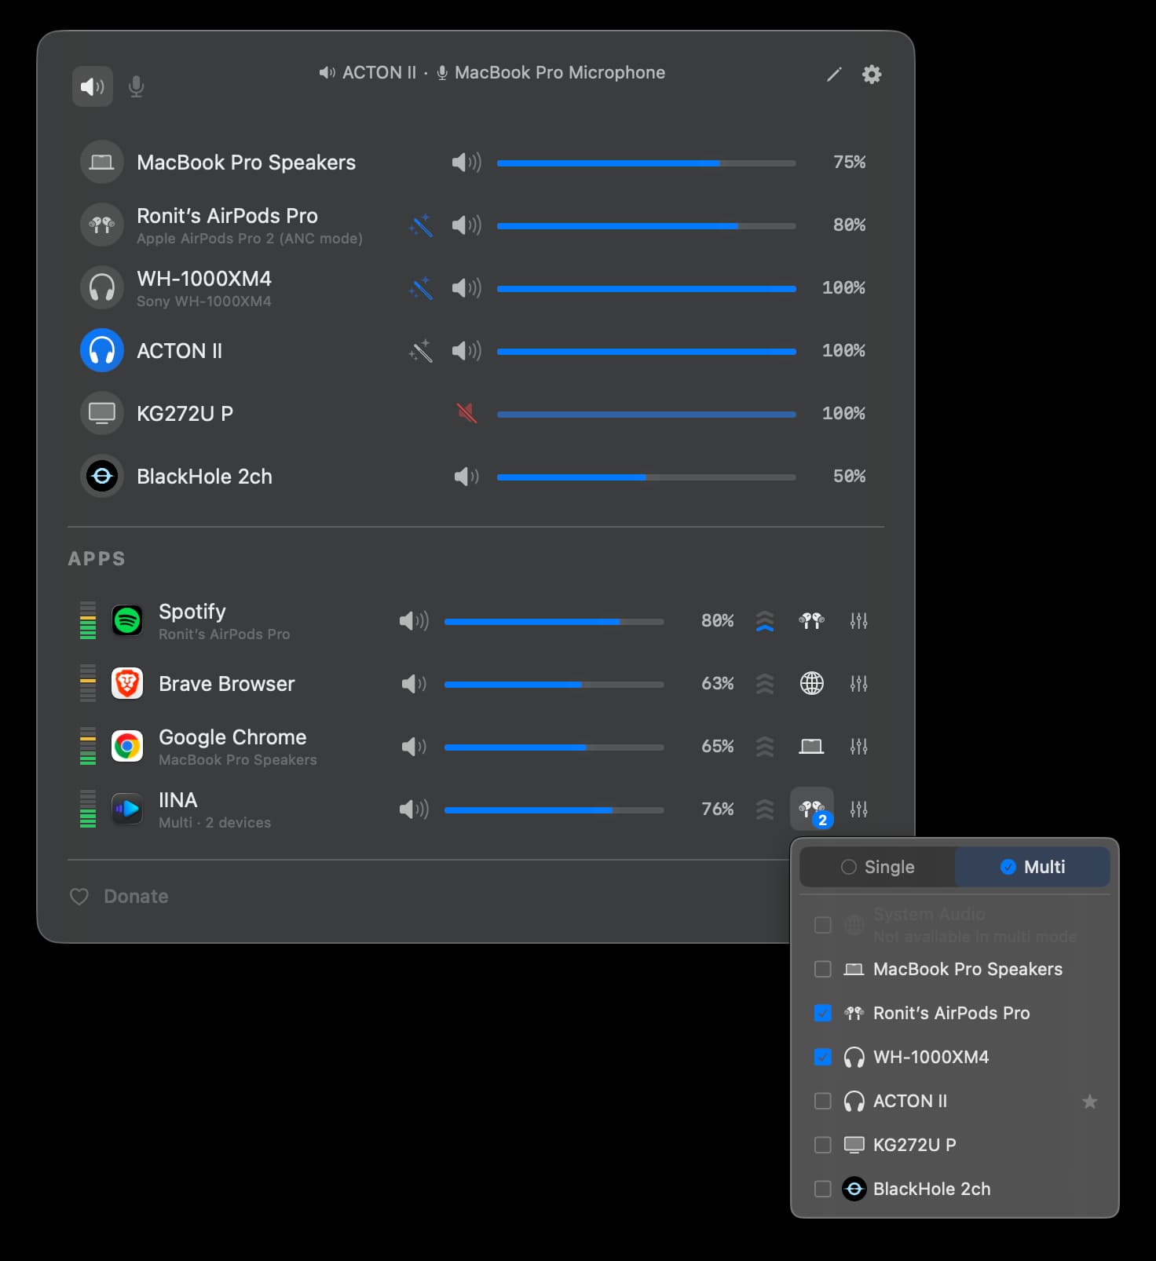
Task: Check BlackHole 2ch in device popup
Action: click(x=823, y=1190)
